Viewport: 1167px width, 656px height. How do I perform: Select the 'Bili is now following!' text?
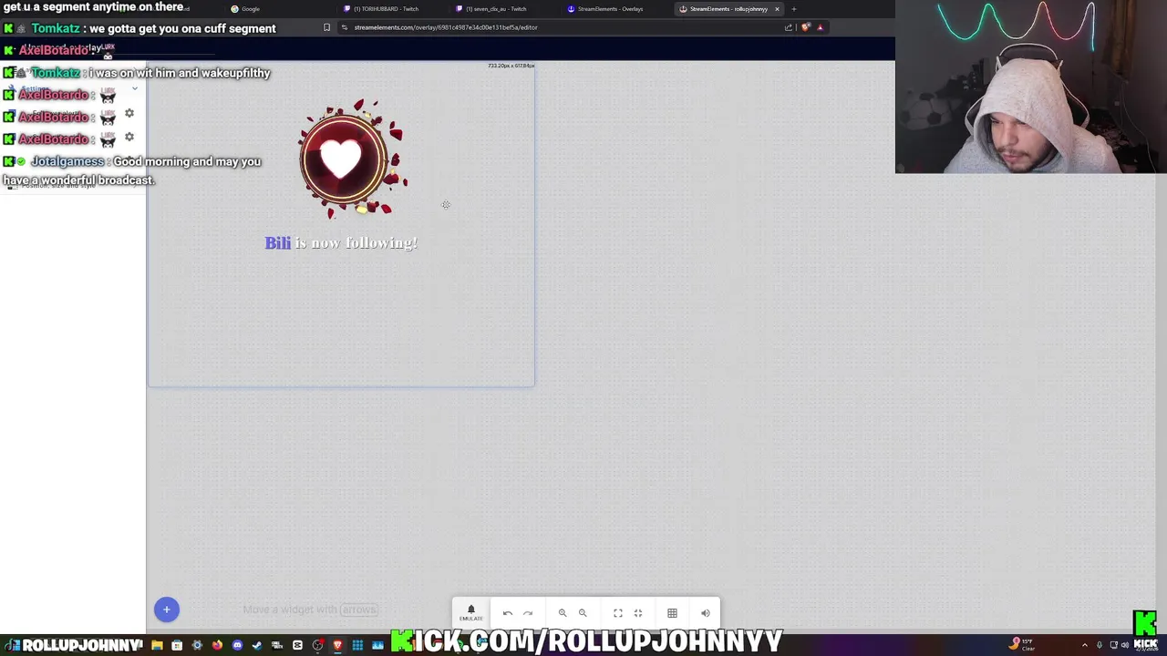[x=341, y=243]
